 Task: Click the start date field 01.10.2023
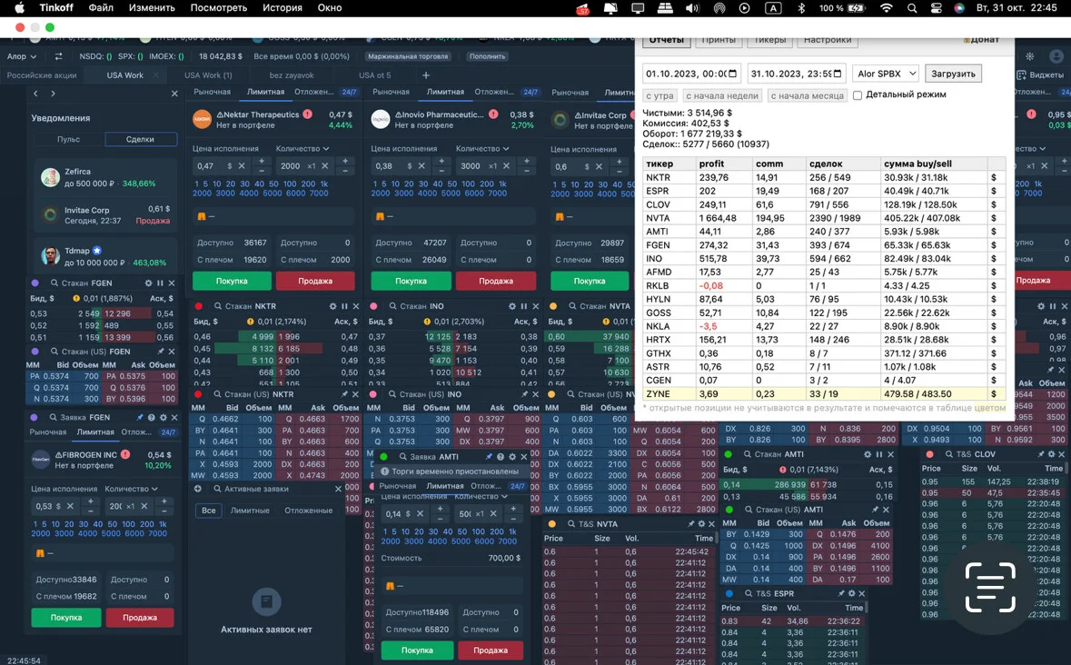click(x=691, y=73)
